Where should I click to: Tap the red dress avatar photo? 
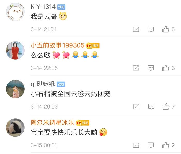click(x=15, y=50)
